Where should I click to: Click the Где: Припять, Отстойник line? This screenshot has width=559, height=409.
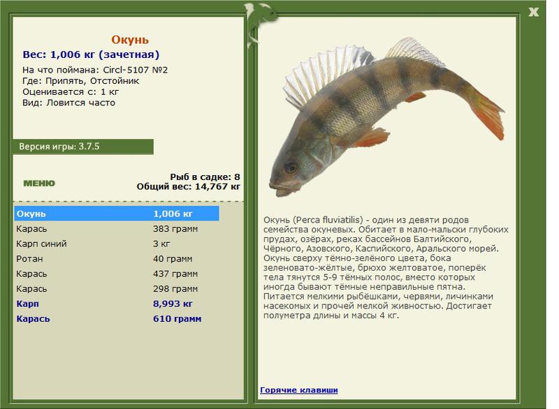[x=80, y=81]
